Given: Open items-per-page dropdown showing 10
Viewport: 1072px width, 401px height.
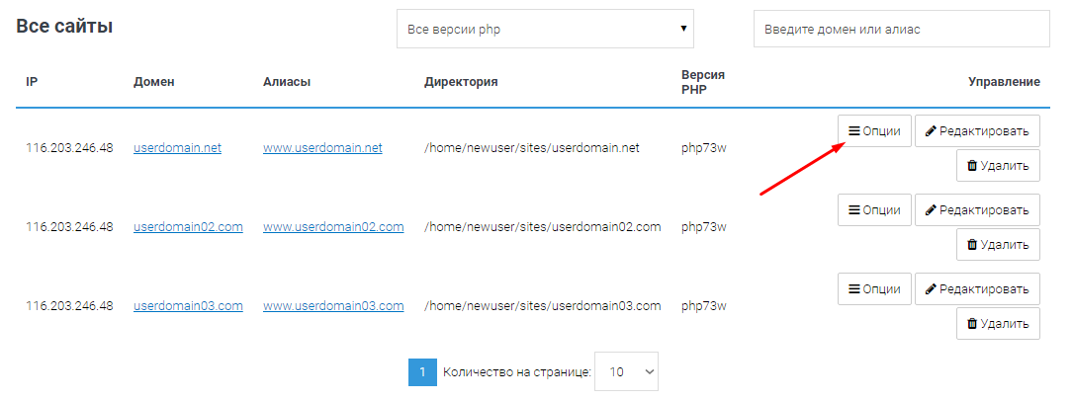Looking at the screenshot, I should [x=626, y=372].
